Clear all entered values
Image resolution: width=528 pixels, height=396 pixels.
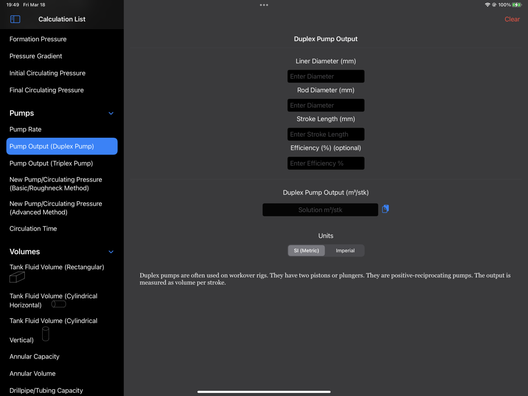point(512,19)
